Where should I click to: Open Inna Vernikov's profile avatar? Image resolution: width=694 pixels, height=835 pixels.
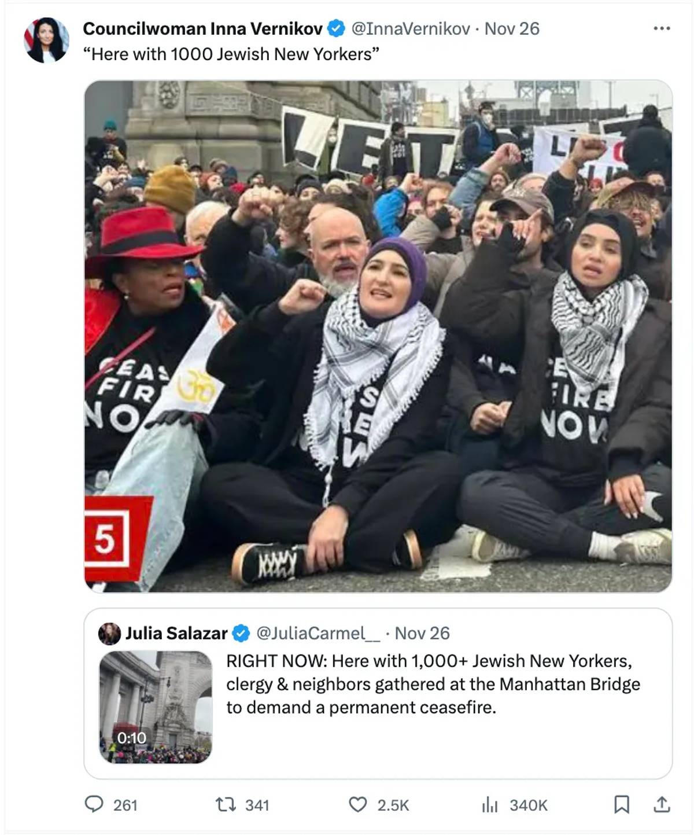46,40
